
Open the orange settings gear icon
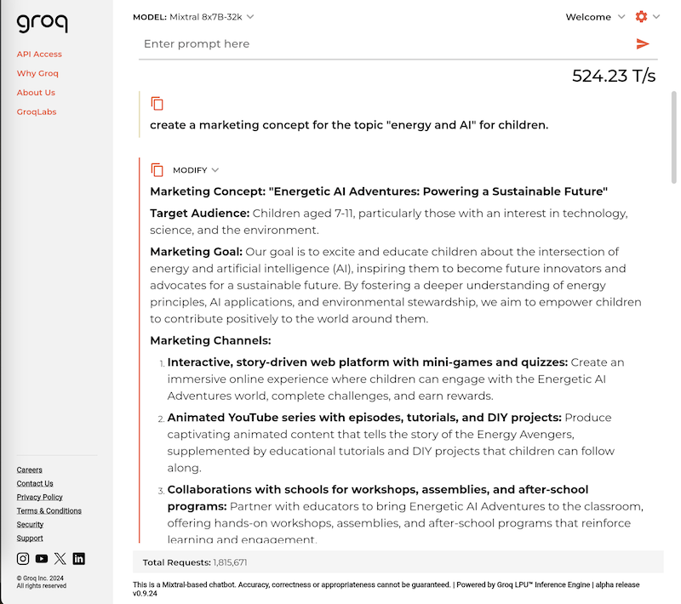click(x=641, y=17)
